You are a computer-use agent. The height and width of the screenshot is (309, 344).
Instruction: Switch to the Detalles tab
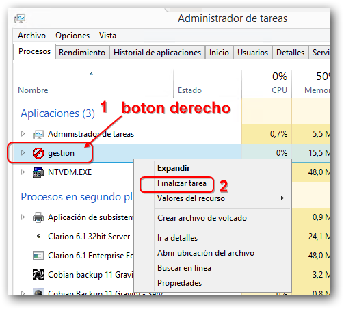[290, 53]
